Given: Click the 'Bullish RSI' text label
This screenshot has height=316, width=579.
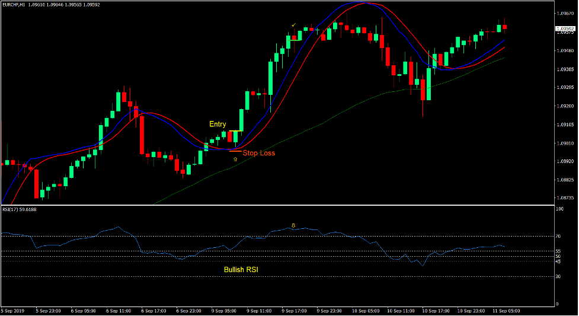Looking at the screenshot, I should [x=241, y=270].
